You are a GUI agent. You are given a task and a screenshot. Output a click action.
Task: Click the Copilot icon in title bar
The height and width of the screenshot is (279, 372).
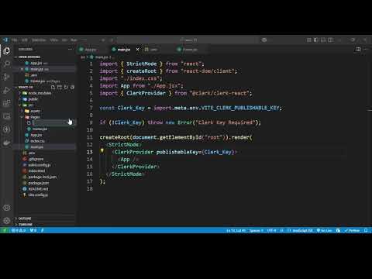pos(264,40)
